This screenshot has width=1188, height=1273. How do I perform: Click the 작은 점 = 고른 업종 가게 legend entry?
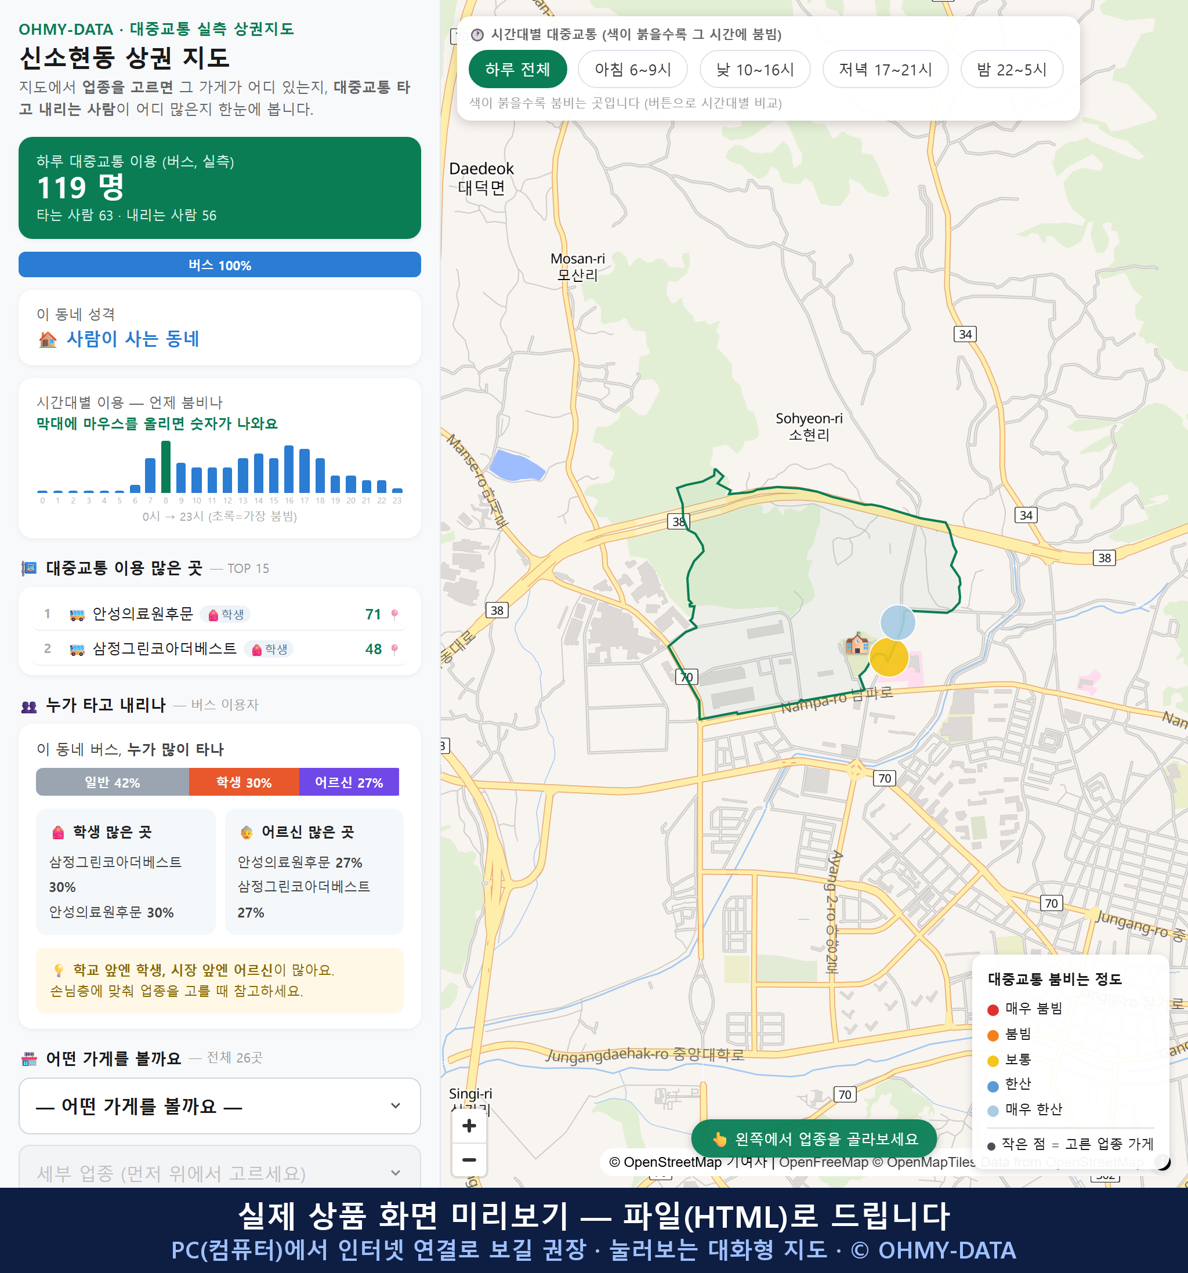point(1071,1144)
